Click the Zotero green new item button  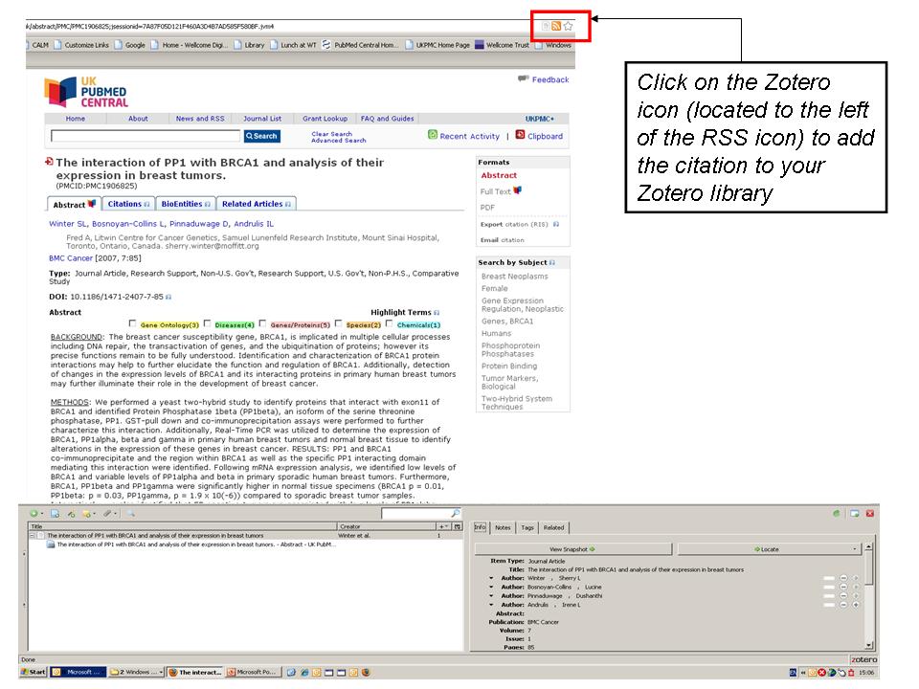click(x=34, y=514)
